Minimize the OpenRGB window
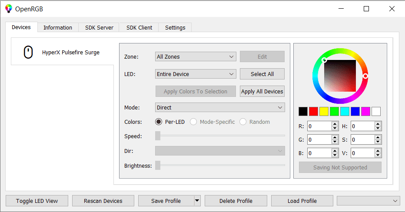Image resolution: width=405 pixels, height=212 pixels. tap(341, 9)
